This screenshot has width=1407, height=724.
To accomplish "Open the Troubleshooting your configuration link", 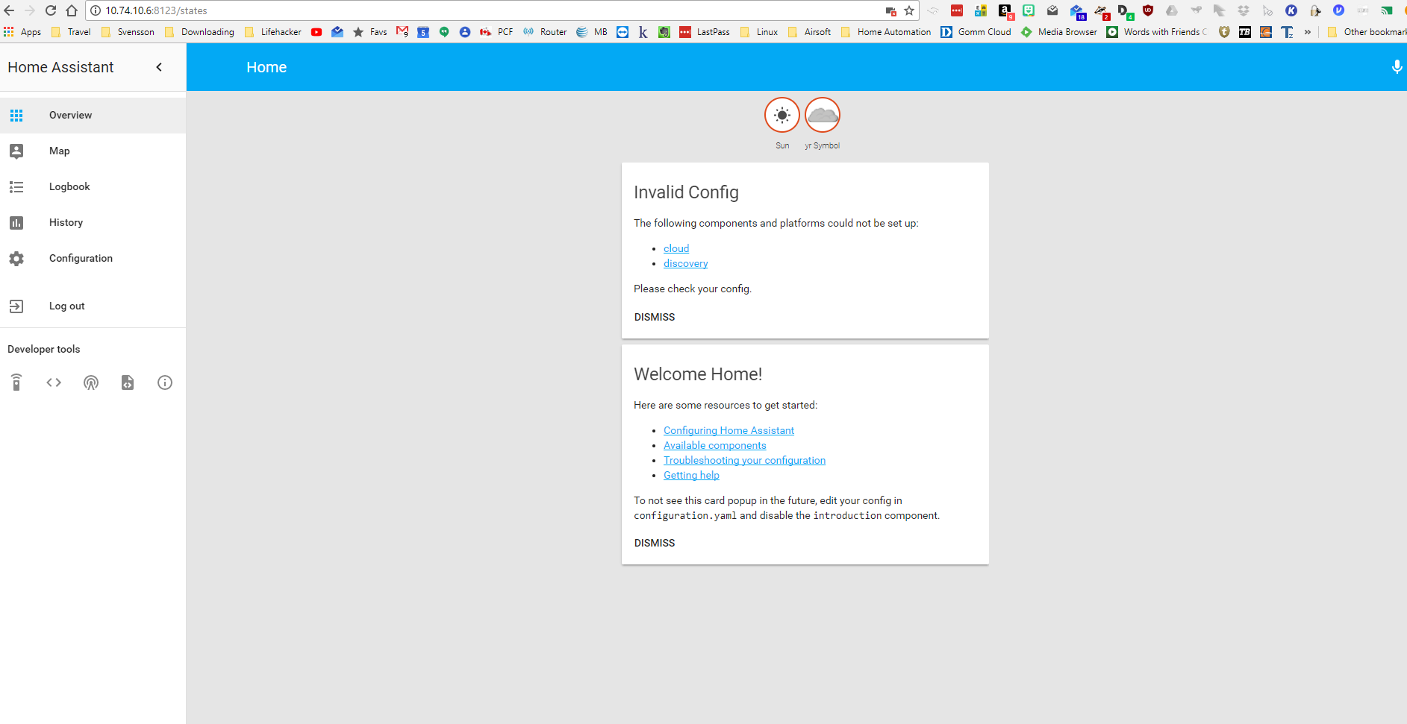I will [743, 460].
